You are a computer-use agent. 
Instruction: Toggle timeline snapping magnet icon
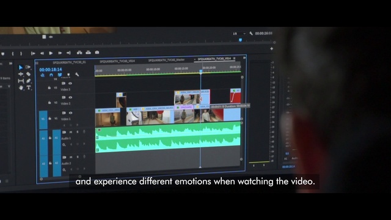[51, 75]
